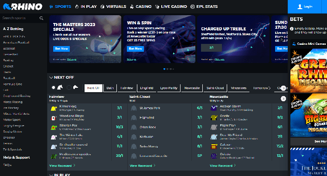View Racecard for Fairview race
Viewport: 327px width, 176px height.
pyautogui.click(x=62, y=166)
